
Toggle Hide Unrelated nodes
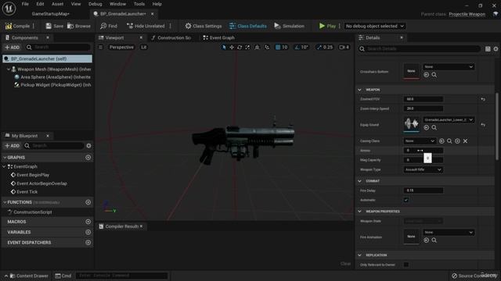pos(146,26)
